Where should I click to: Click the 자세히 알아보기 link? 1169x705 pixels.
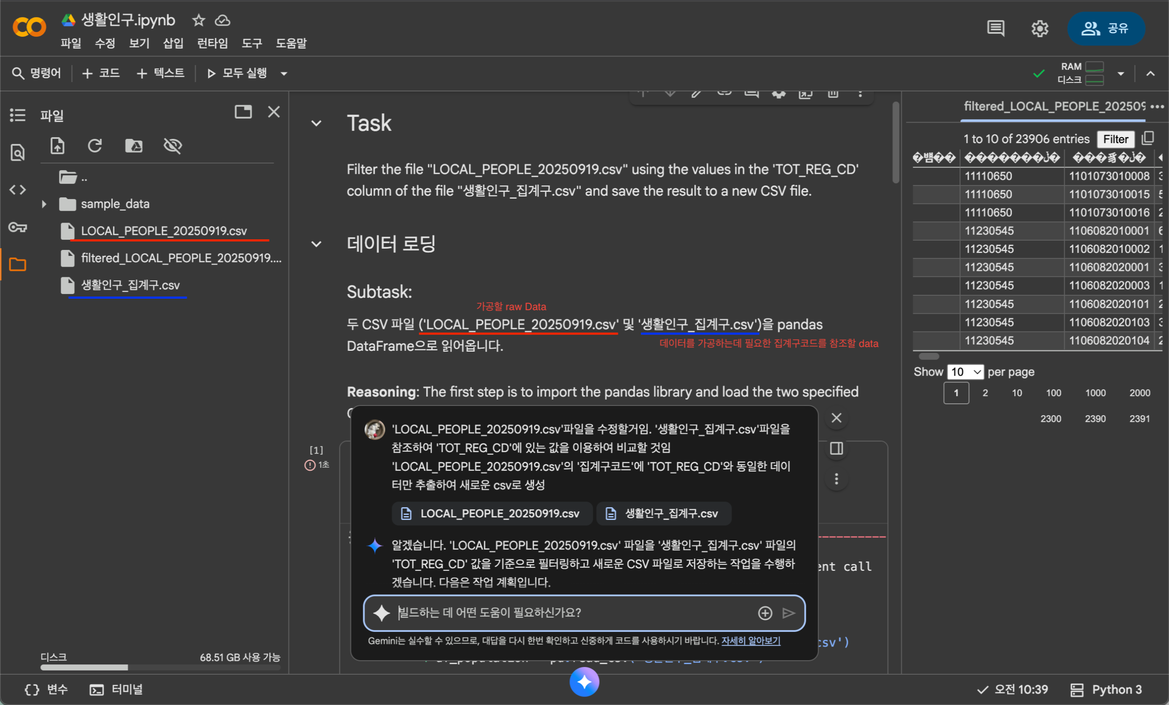[751, 640]
